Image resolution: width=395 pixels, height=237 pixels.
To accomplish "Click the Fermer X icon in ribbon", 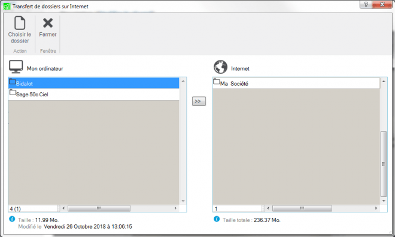I will [48, 23].
